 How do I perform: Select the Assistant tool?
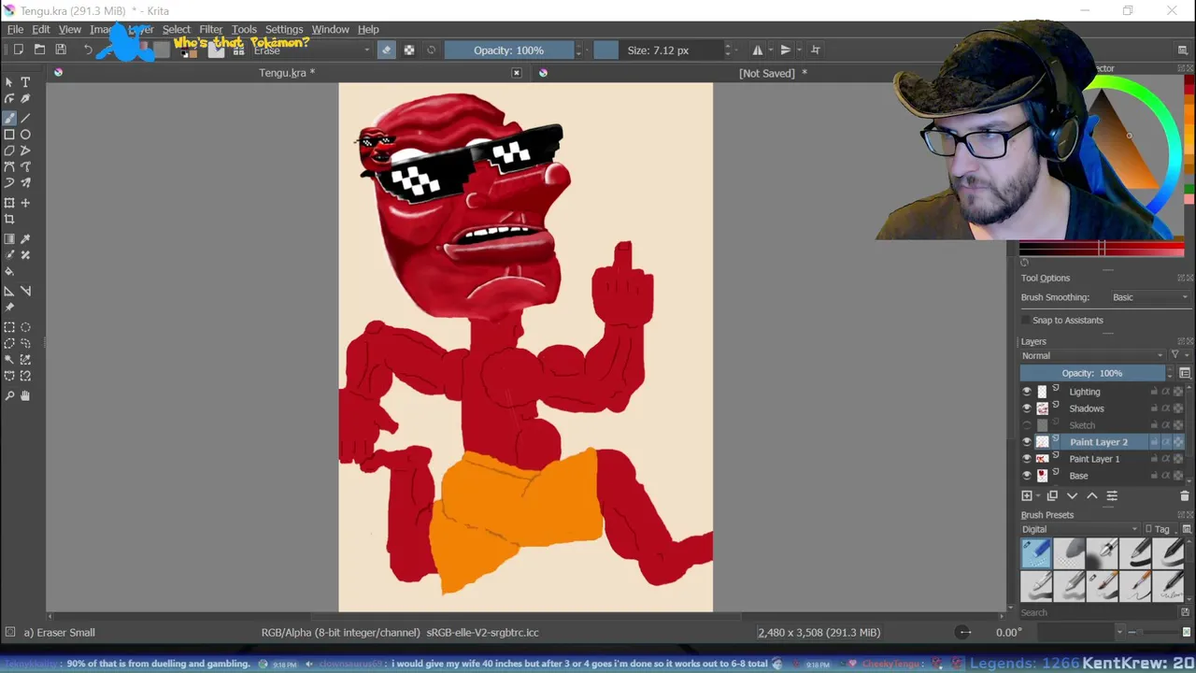9,291
